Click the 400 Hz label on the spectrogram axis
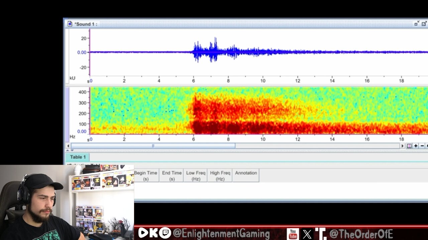The width and height of the screenshot is (428, 240). pyautogui.click(x=82, y=92)
